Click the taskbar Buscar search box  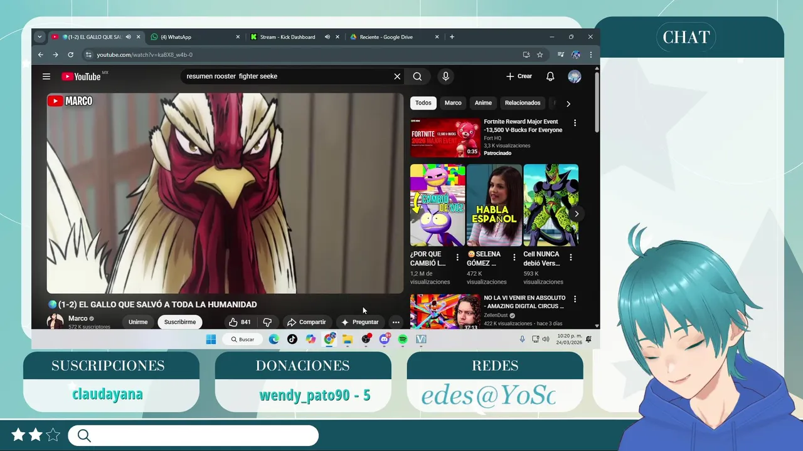[x=243, y=340]
